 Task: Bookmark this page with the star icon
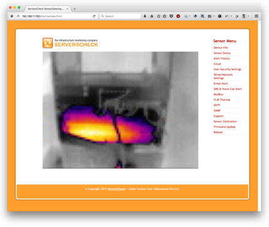click(159, 16)
